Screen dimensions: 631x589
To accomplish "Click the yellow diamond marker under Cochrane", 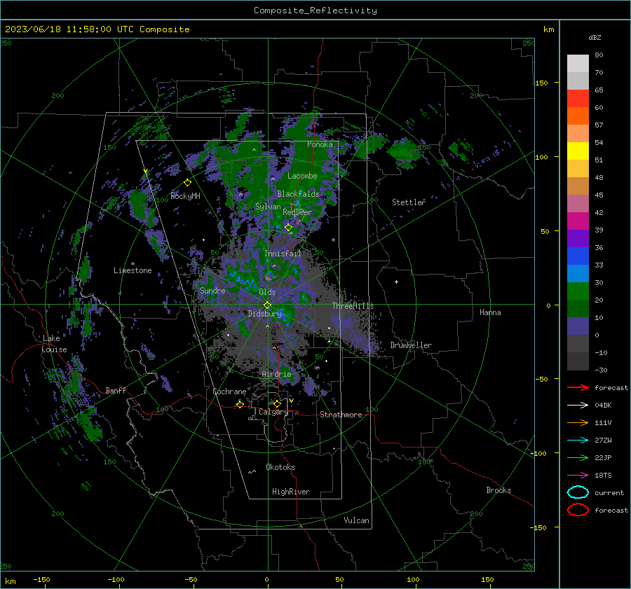I will [240, 404].
